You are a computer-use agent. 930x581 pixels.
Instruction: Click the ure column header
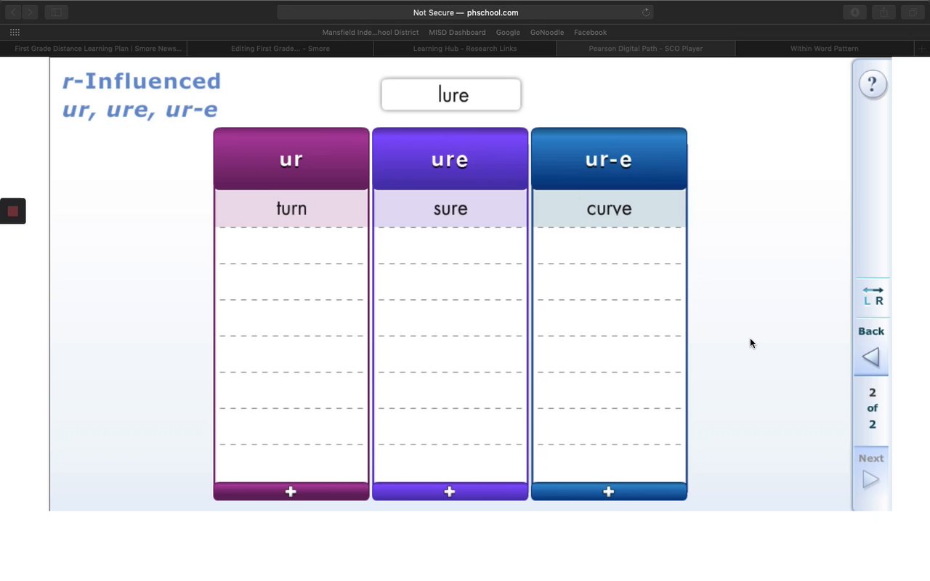pyautogui.click(x=450, y=159)
